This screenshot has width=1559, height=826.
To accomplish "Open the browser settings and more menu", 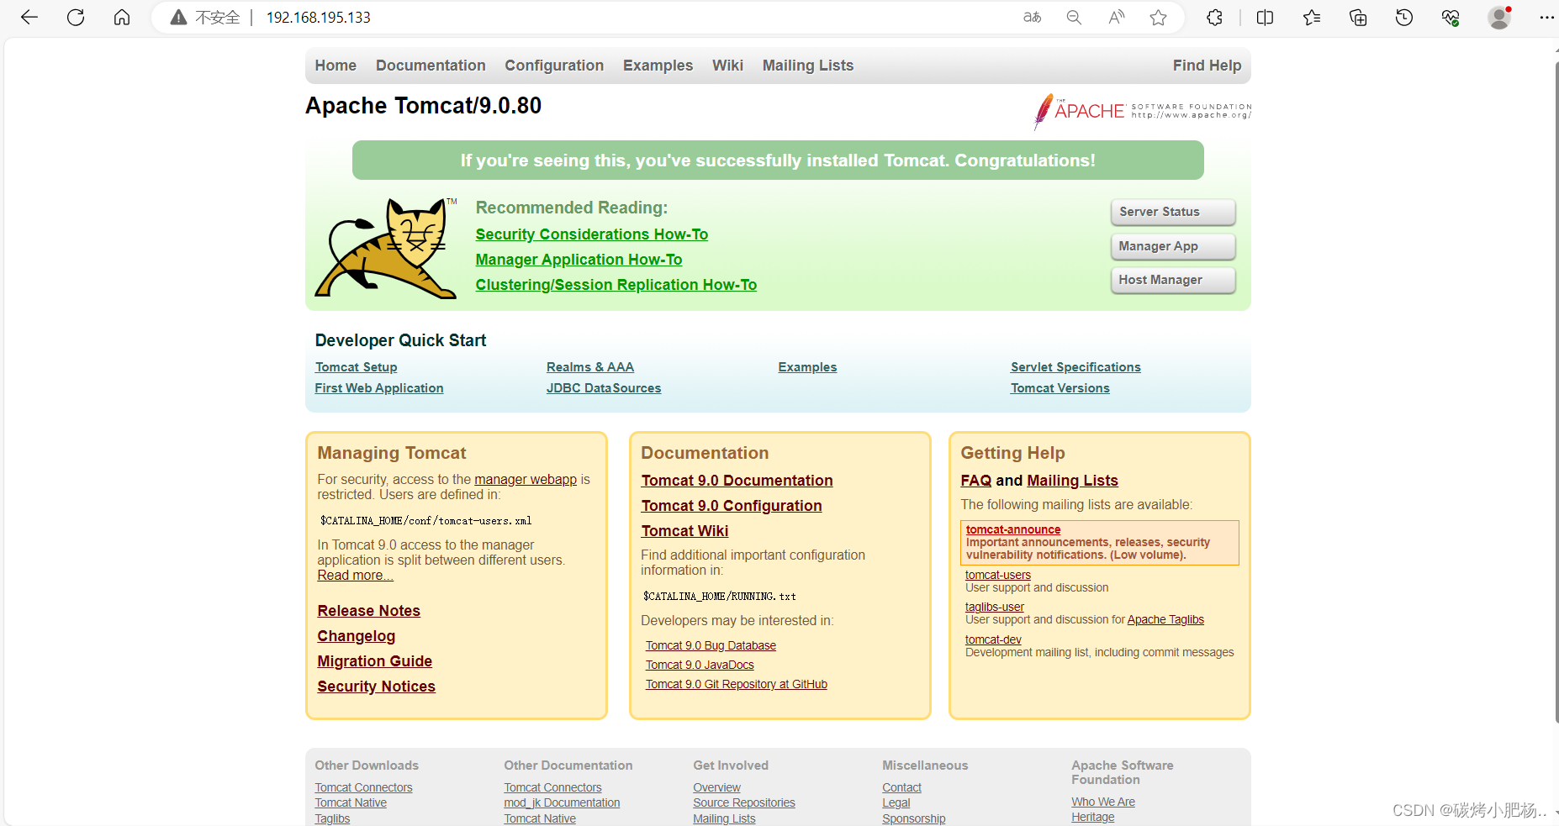I will coord(1546,18).
